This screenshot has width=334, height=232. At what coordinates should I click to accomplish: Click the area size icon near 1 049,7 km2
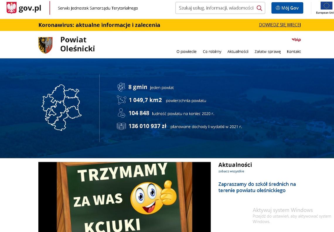121,100
